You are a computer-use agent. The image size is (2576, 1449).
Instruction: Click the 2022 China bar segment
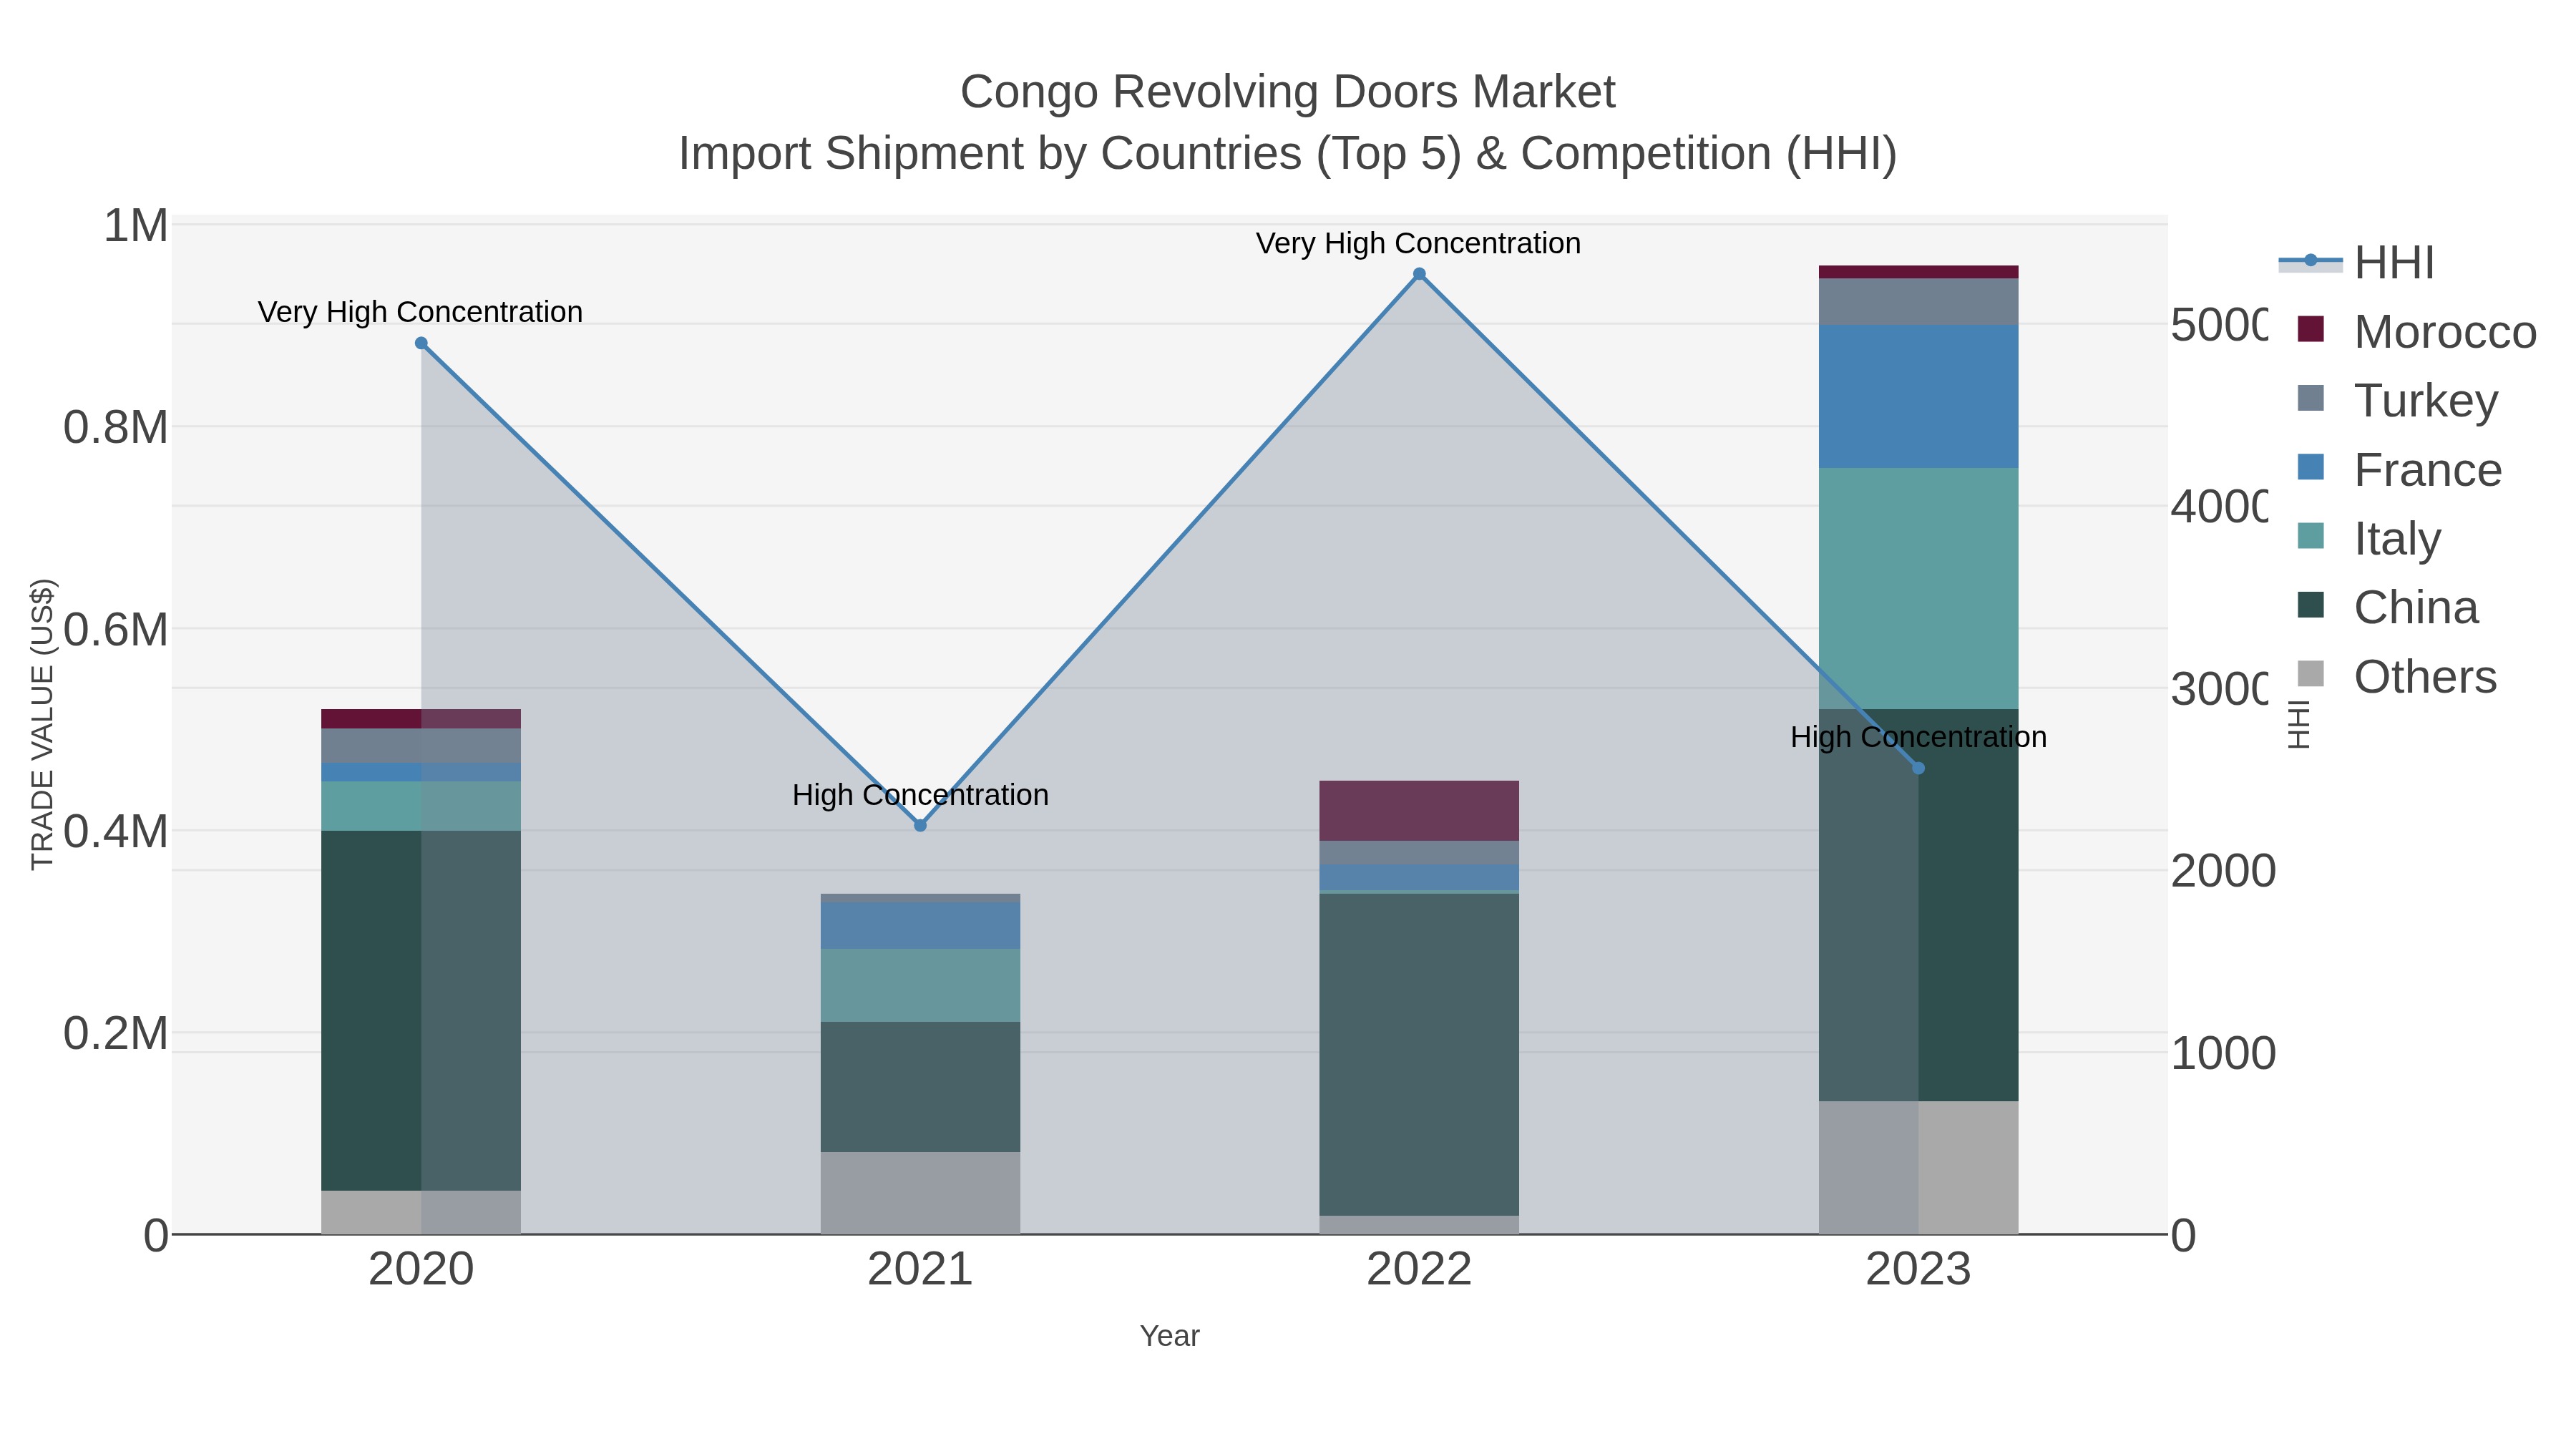[1419, 1054]
